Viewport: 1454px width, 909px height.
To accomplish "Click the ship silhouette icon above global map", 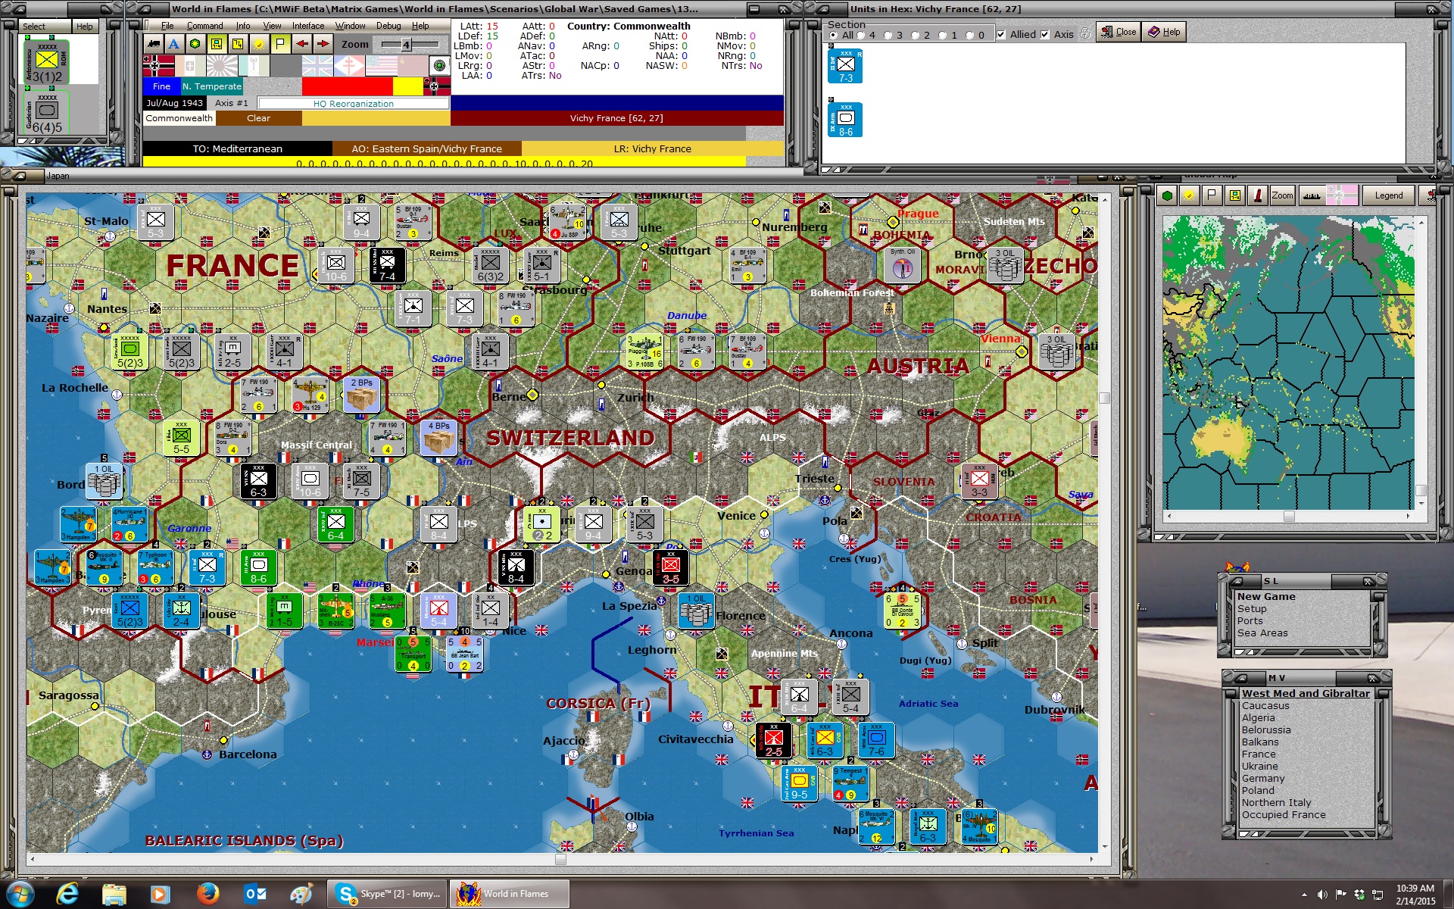I will pyautogui.click(x=1312, y=195).
